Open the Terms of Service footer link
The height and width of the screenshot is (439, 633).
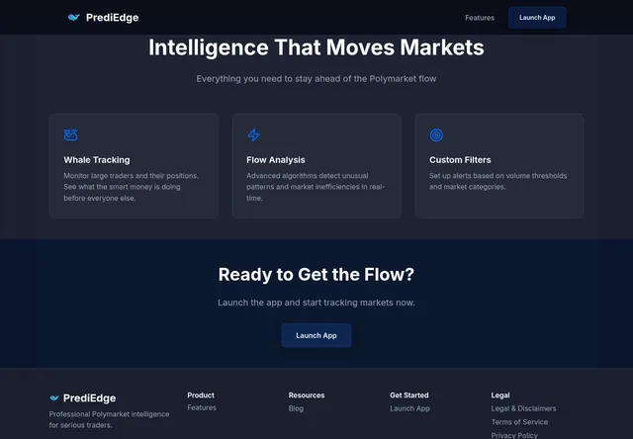click(519, 422)
